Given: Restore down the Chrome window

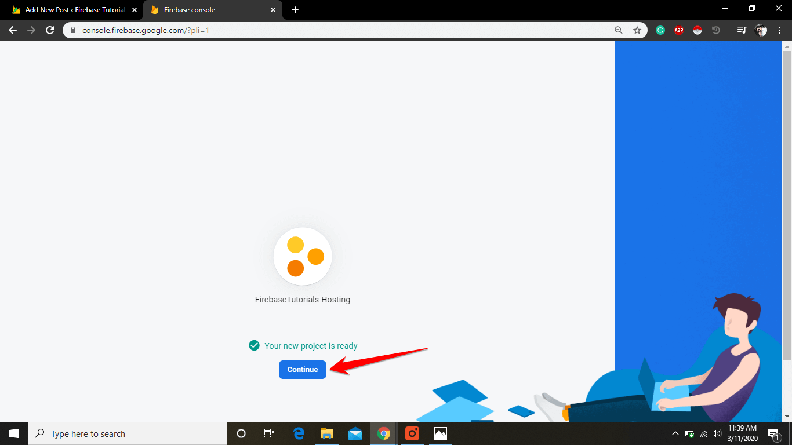Looking at the screenshot, I should [x=752, y=8].
